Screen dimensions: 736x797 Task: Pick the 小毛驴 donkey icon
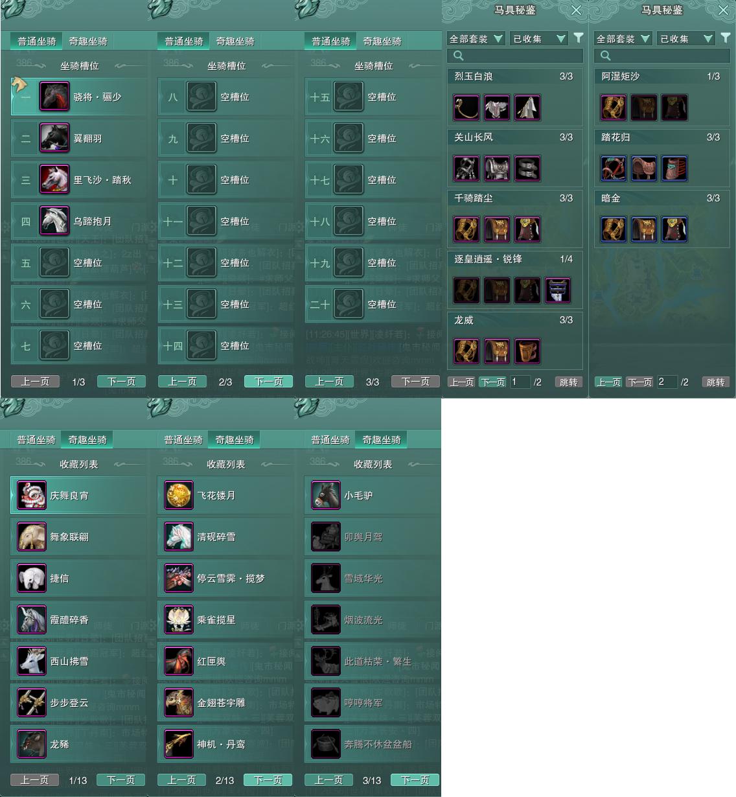[x=326, y=495]
